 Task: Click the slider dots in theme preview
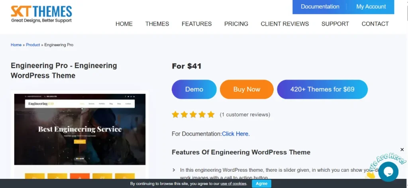pyautogui.click(x=80, y=158)
